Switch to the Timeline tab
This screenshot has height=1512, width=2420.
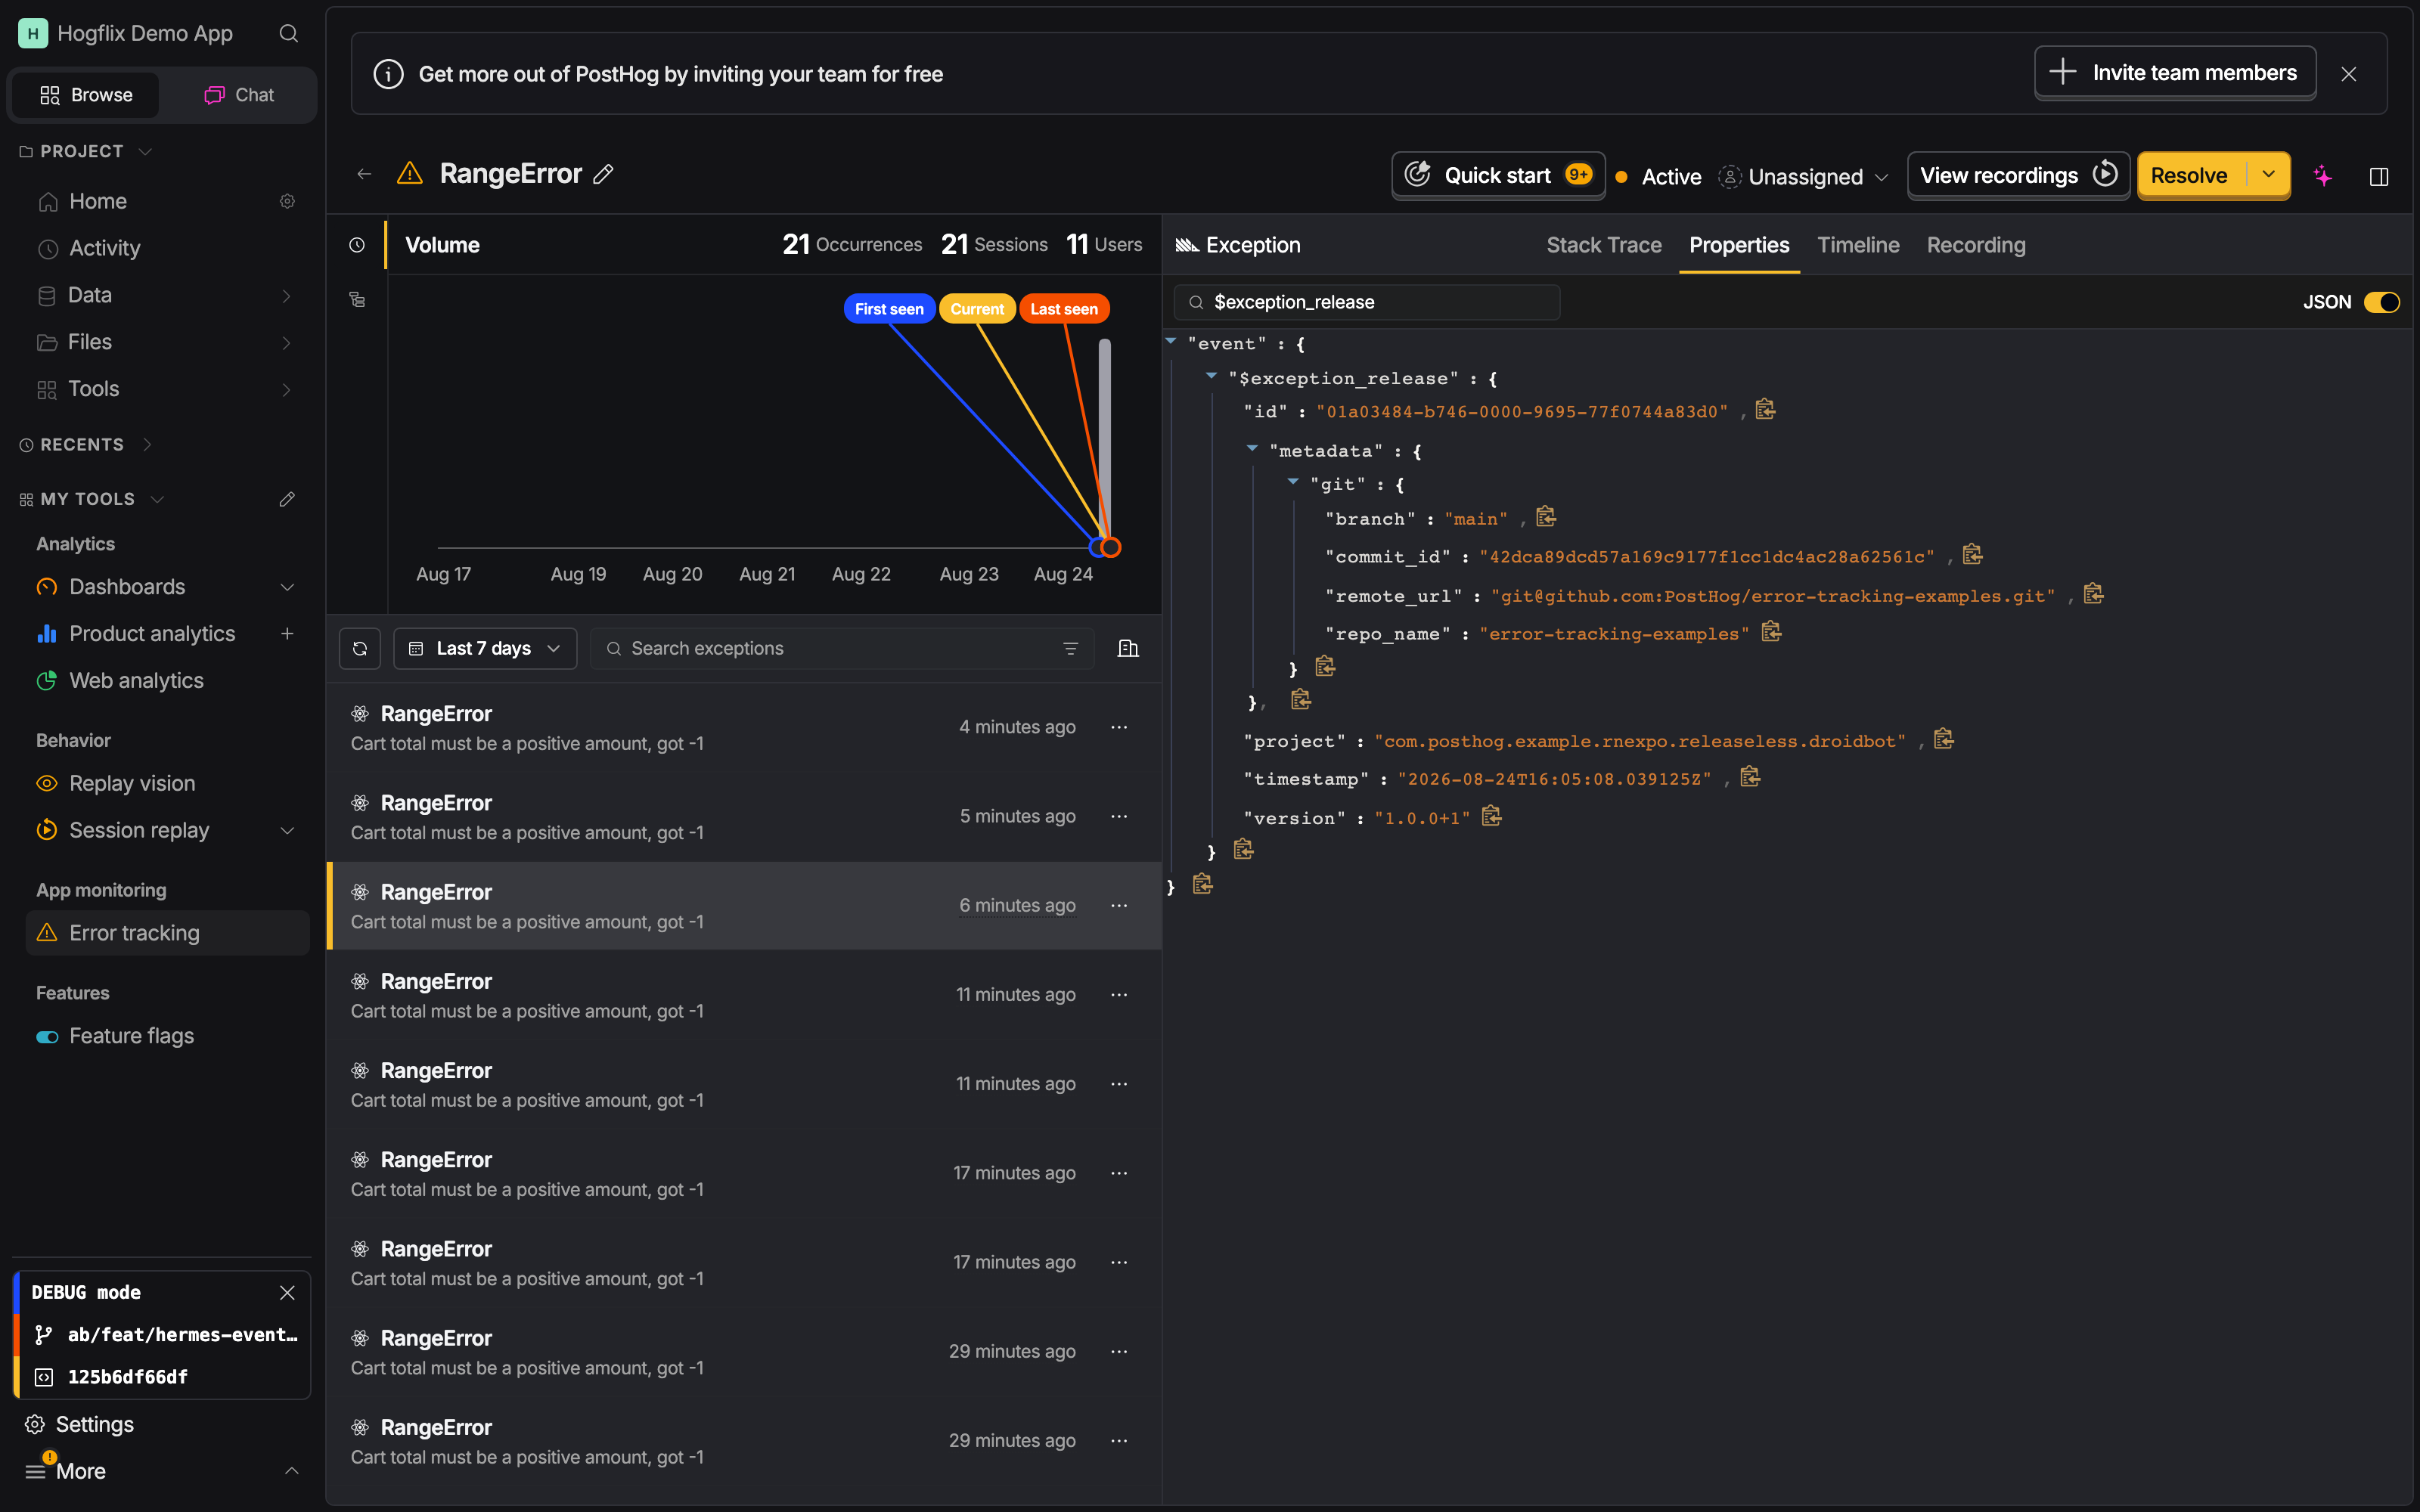[1858, 245]
